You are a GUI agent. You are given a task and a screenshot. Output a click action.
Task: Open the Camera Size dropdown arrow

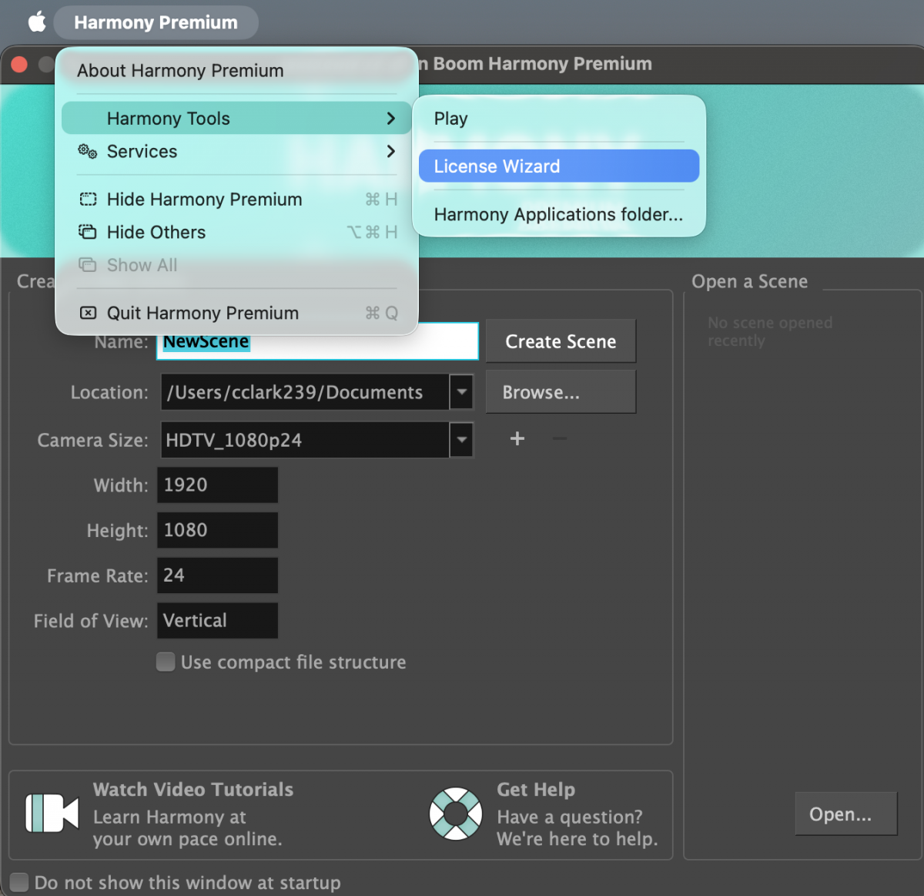[461, 440]
